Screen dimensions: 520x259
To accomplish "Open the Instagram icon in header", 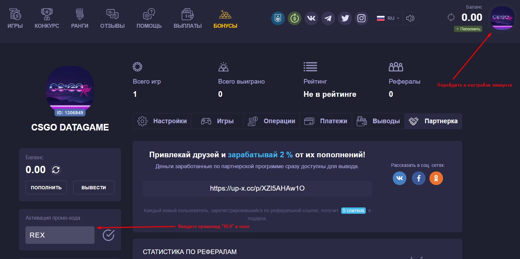I will [361, 18].
